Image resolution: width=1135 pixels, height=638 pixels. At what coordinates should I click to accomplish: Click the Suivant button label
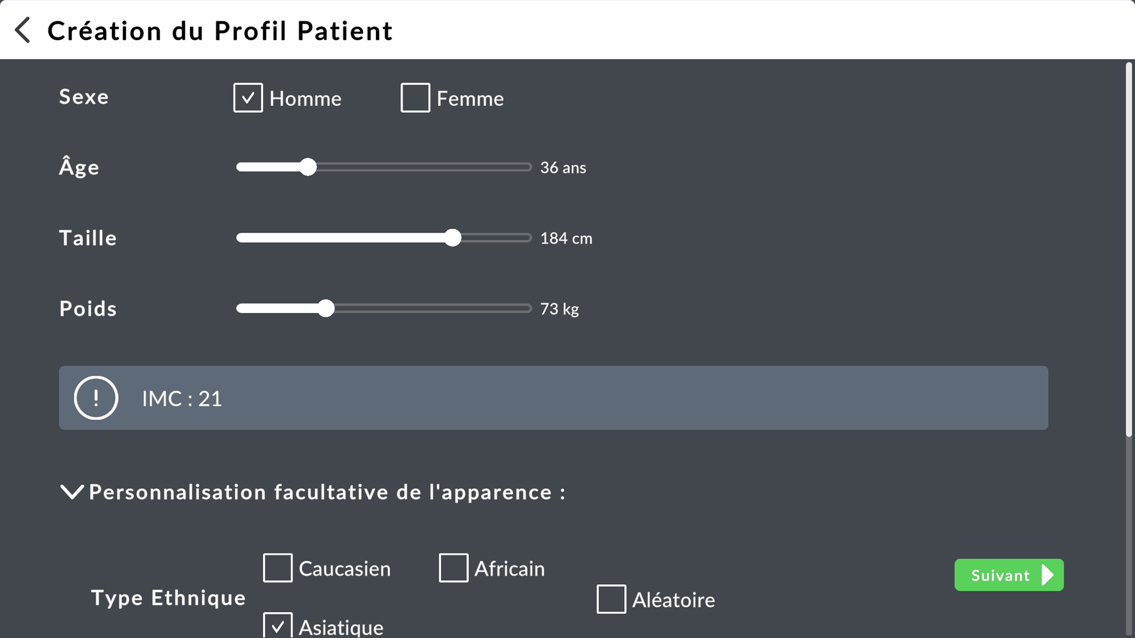[x=1000, y=575]
